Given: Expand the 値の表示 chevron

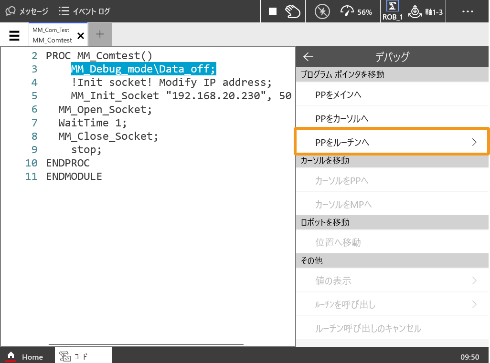Looking at the screenshot, I should [x=474, y=280].
